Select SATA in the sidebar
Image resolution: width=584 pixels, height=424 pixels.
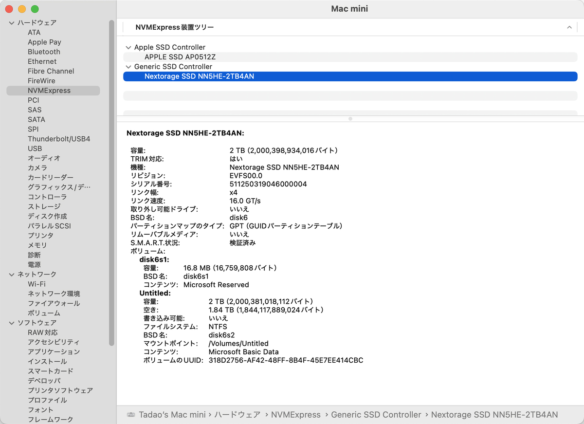click(36, 120)
